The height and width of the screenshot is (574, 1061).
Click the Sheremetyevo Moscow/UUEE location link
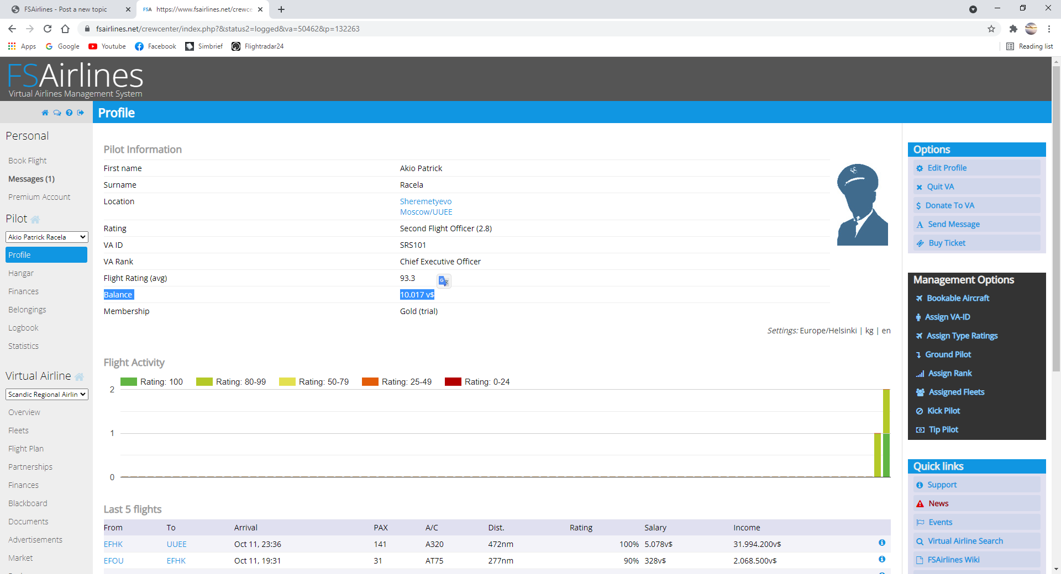tap(426, 206)
